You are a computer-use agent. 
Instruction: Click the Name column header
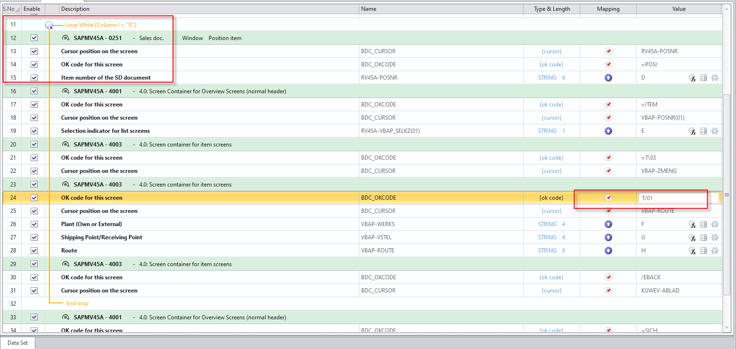tap(441, 9)
